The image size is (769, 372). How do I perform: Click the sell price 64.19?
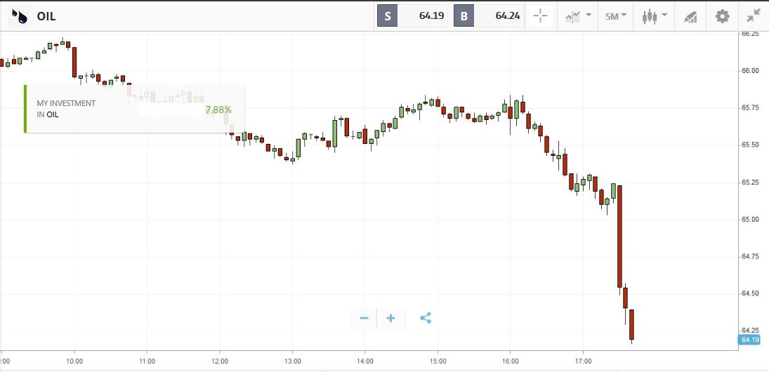pos(432,15)
